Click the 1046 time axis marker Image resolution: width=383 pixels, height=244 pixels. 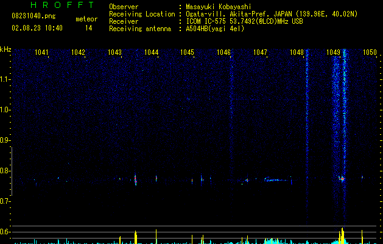click(x=223, y=52)
